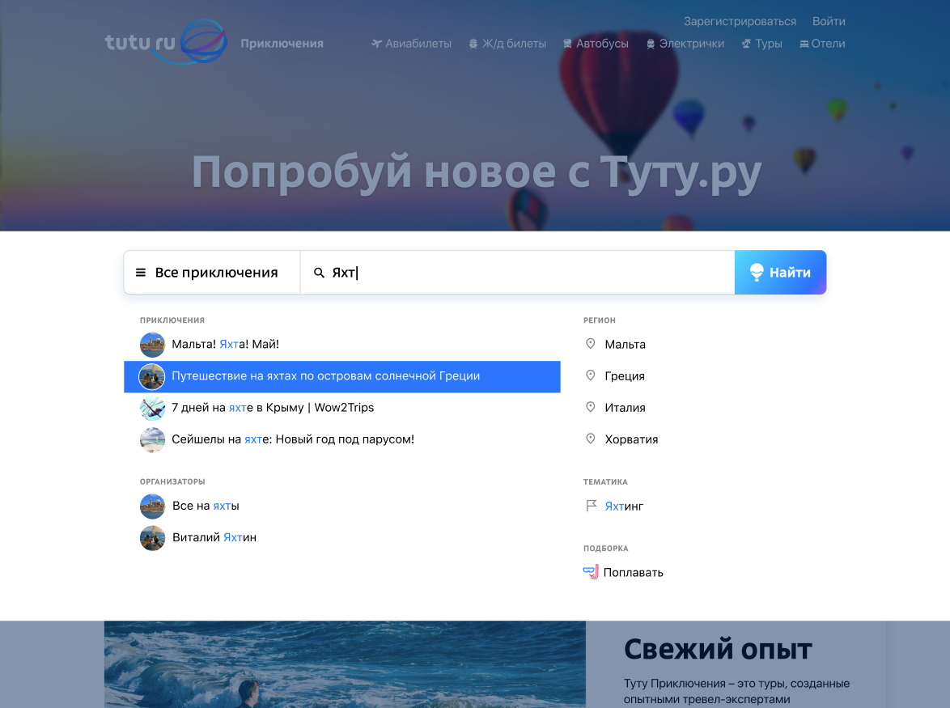
Task: Click the flag icon beside Яхтинг
Action: [590, 505]
